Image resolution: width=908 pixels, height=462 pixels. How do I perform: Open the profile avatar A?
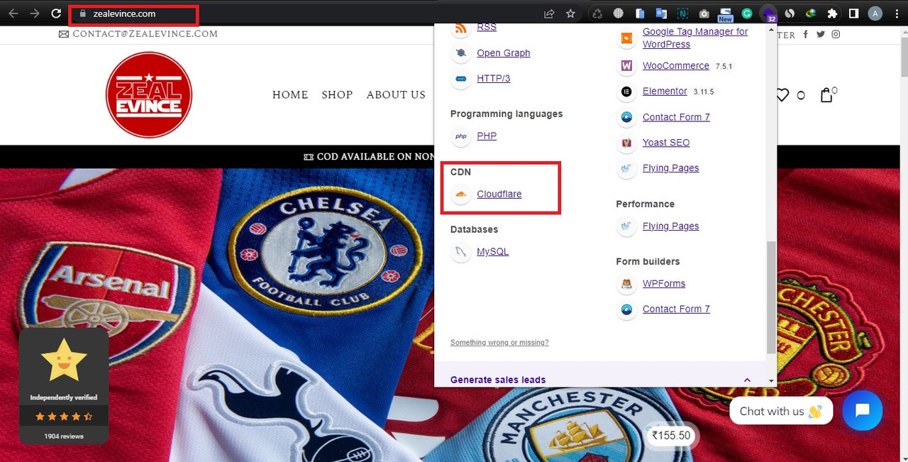click(875, 13)
